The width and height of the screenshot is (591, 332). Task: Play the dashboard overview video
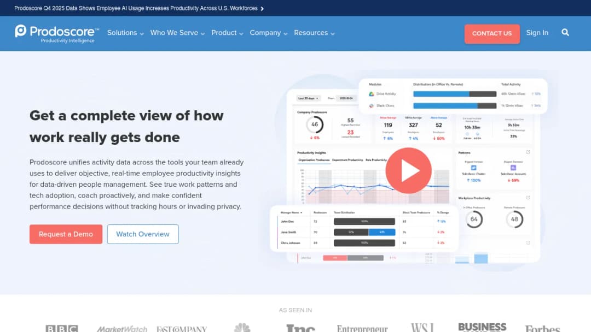pos(408,170)
